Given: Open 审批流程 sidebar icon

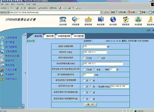Looking at the screenshot, I should click(x=2, y=65).
